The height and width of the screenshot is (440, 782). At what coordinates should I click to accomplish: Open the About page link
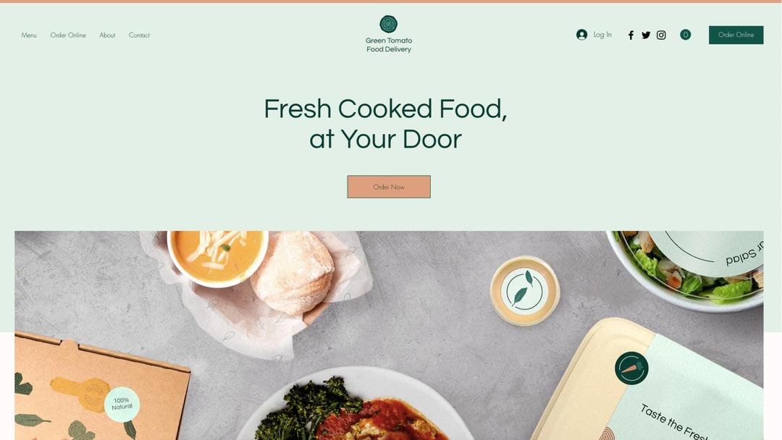point(107,35)
